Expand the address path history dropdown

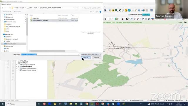pos(73,8)
